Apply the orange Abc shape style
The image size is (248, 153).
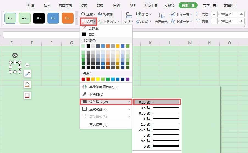click(x=67, y=18)
